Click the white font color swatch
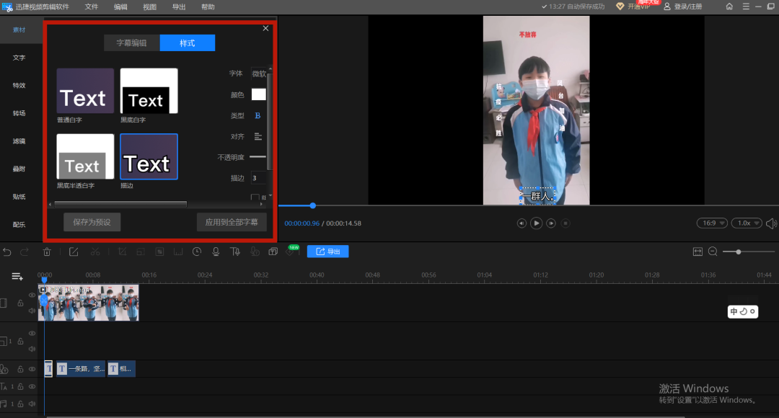779x418 pixels. pos(258,94)
